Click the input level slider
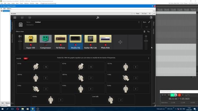This screenshot has width=198, height=111. [x=20, y=44]
